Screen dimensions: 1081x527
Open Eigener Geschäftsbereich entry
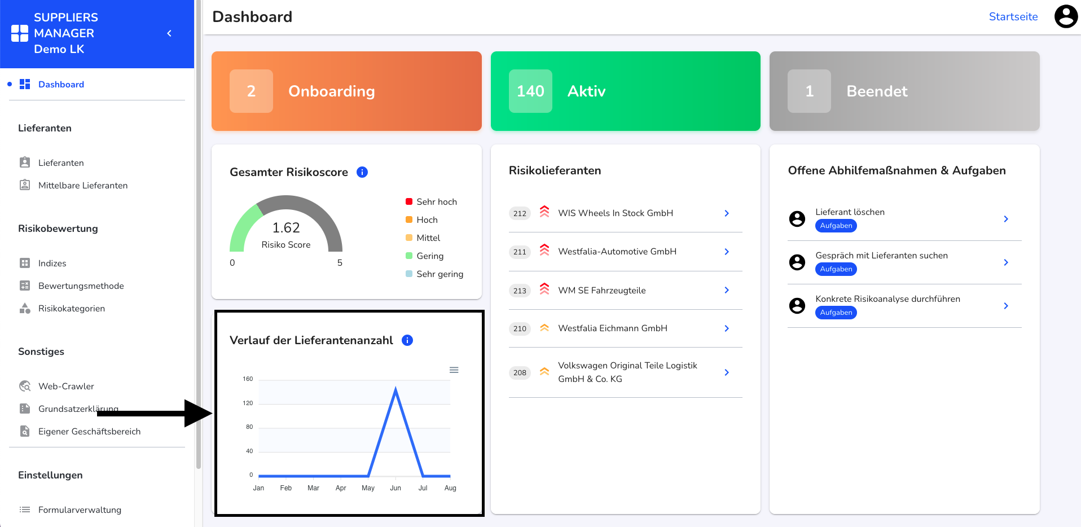click(90, 431)
